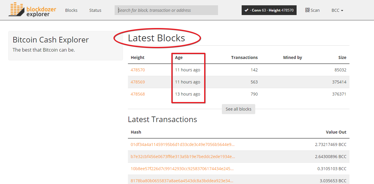Click the value 2.73217469 BCC
The width and height of the screenshot is (374, 184).
coord(331,144)
